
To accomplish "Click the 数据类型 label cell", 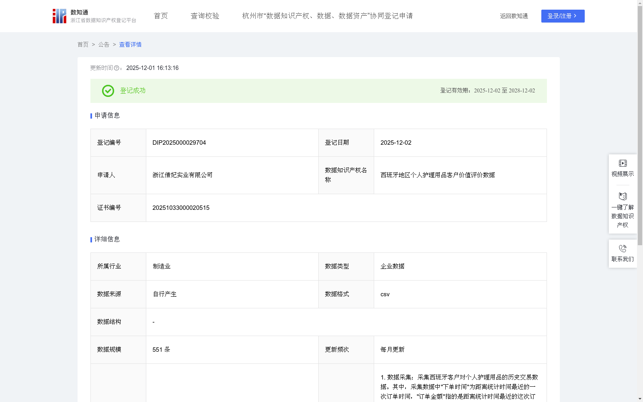I will pos(346,267).
